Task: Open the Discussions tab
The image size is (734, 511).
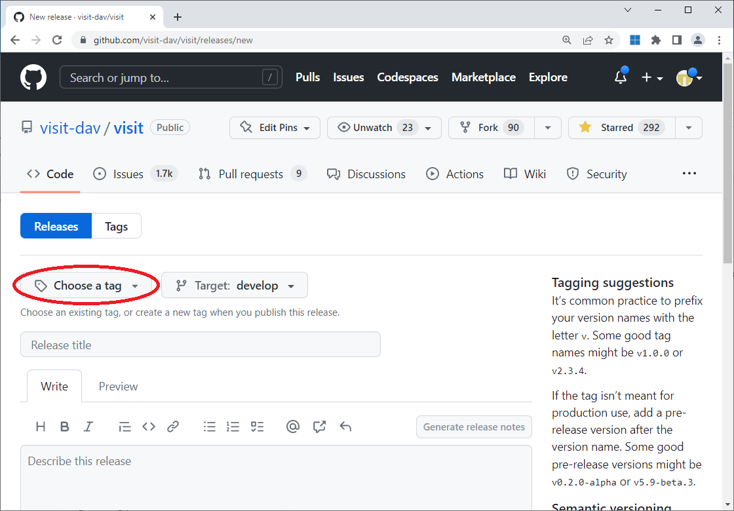Action: coord(366,174)
